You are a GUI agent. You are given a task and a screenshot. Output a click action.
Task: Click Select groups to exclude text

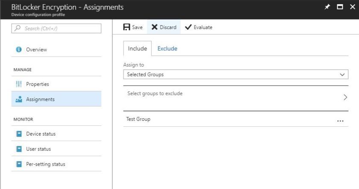155,93
